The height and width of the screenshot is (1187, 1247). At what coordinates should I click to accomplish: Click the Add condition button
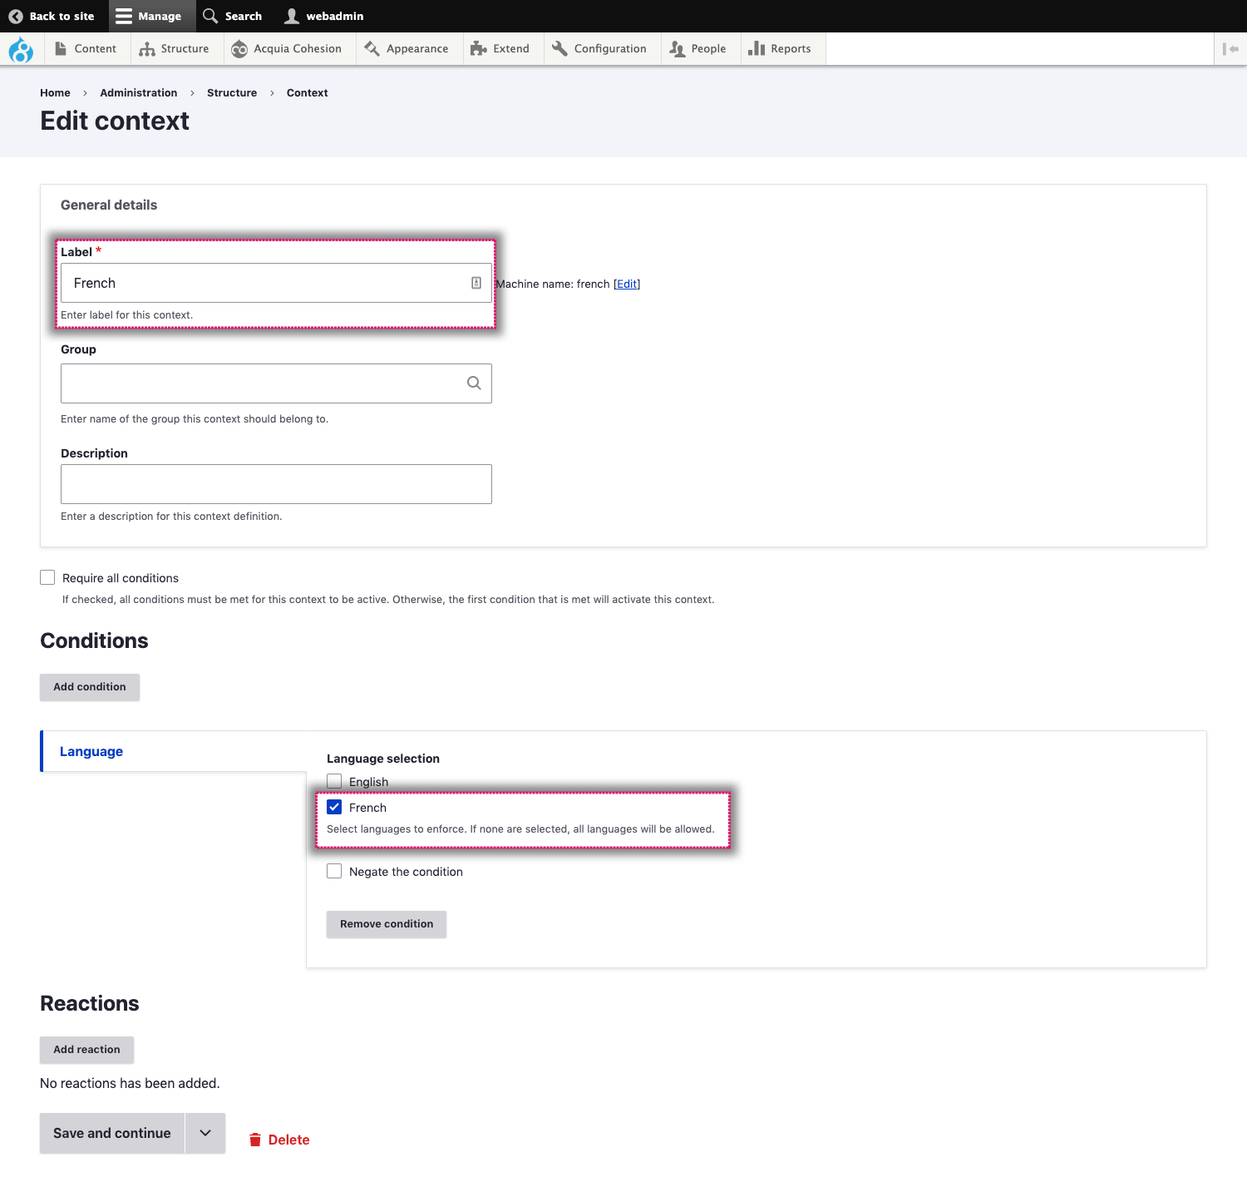[x=90, y=687]
